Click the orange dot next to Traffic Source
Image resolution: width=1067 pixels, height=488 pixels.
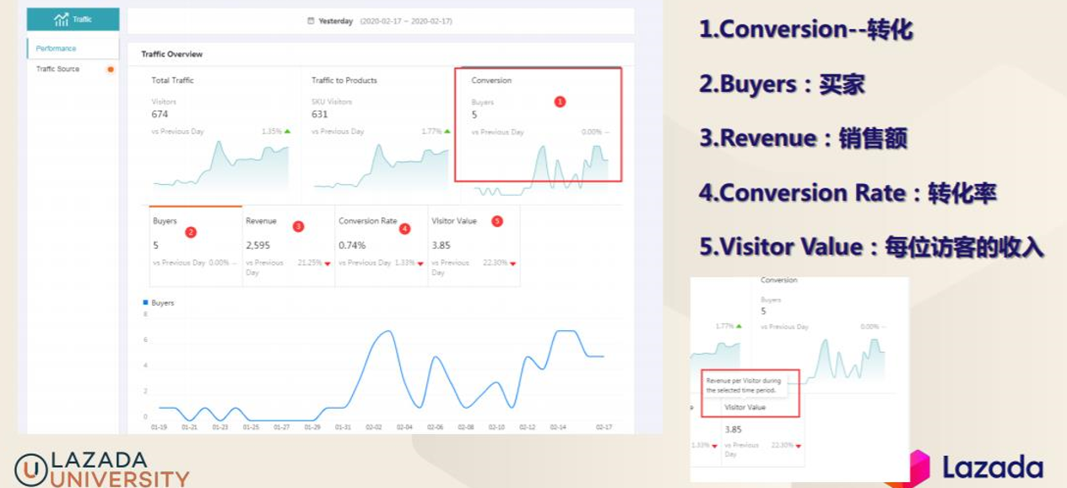tap(110, 69)
